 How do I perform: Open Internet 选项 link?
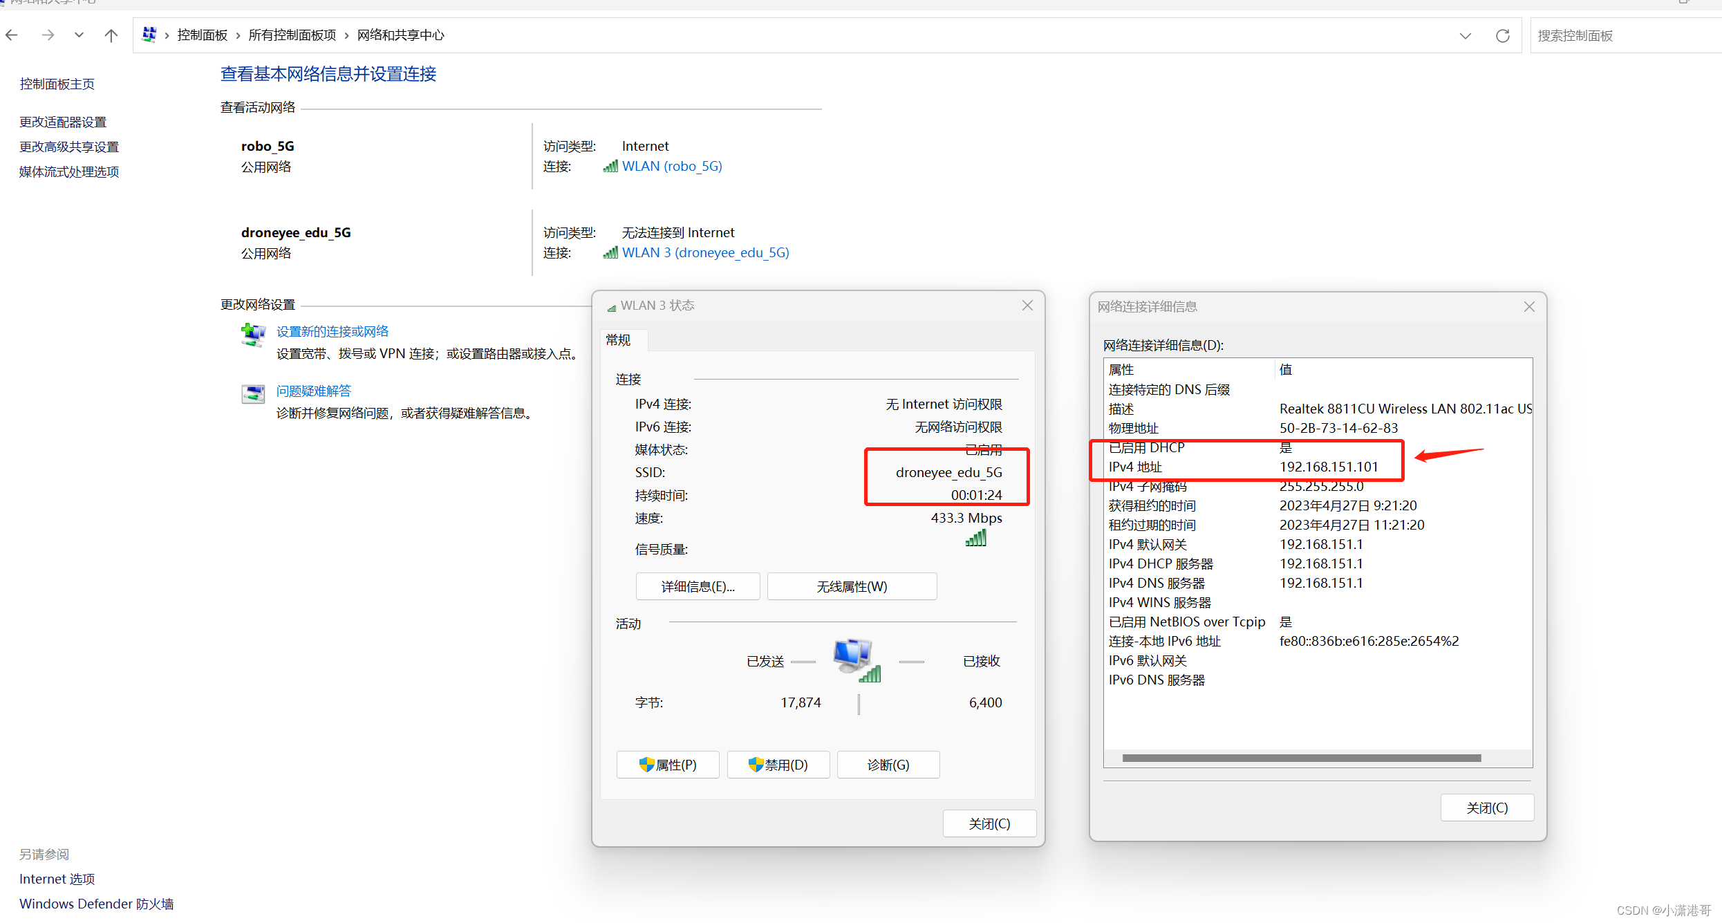click(57, 879)
